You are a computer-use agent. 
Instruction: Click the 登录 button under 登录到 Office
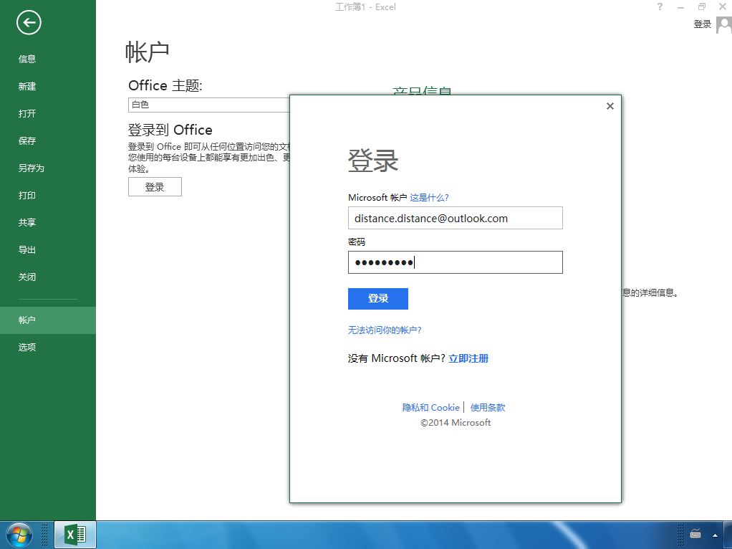pos(155,187)
